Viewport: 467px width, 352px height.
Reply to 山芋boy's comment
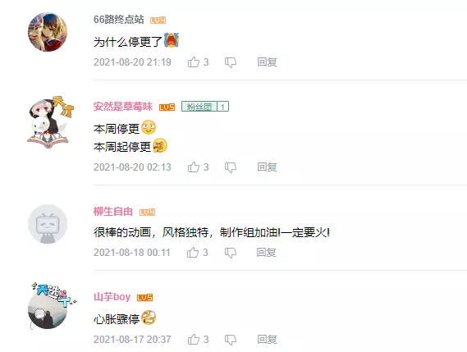pyautogui.click(x=268, y=339)
